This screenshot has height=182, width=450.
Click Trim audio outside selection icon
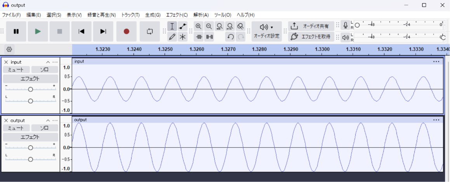[x=198, y=37]
